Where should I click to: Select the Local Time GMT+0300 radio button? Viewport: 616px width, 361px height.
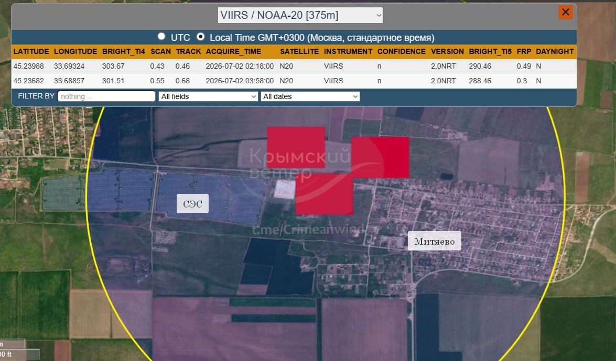pyautogui.click(x=200, y=37)
